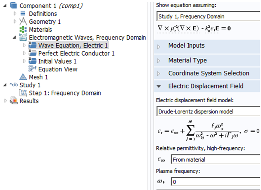
Task: Open the Drude-Lorentz dispersion model dropdown
Action: coord(208,111)
